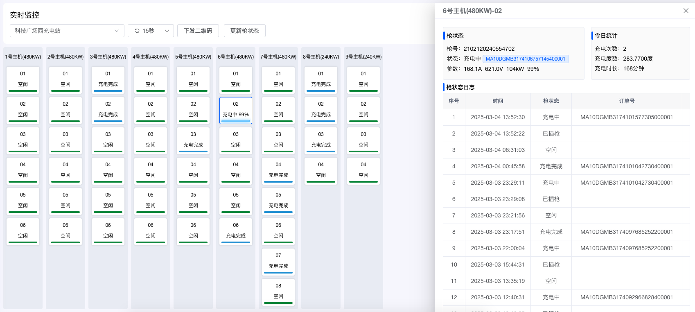
Task: Click the 充电时长 168分钟 statistic
Action: 619,68
